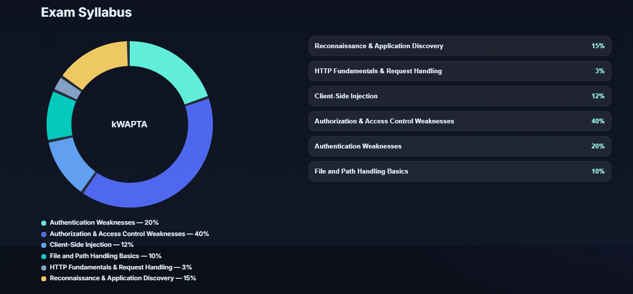This screenshot has width=633, height=294.
Task: Click the teal File and Path Handling legend dot
Action: click(x=44, y=256)
